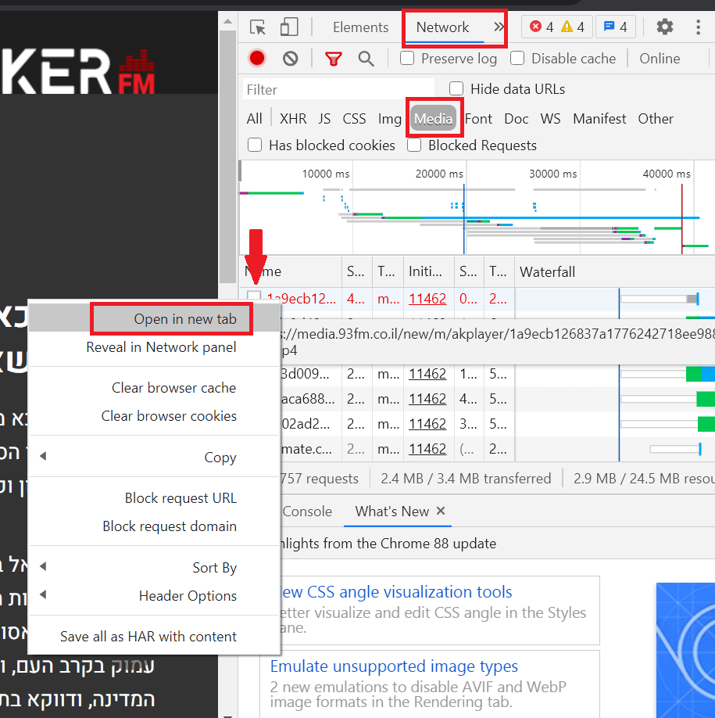The height and width of the screenshot is (718, 715).
Task: Open initiator link in 3d009 row
Action: coord(427,374)
